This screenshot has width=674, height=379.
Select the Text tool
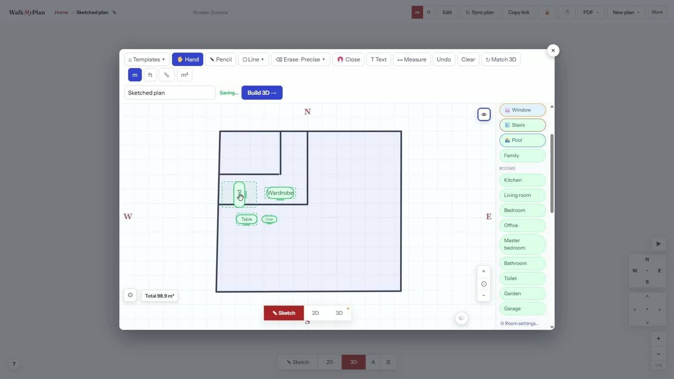pos(378,60)
